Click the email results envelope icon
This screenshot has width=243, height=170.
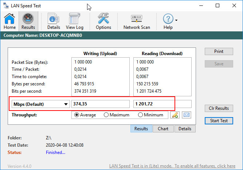[187, 115]
